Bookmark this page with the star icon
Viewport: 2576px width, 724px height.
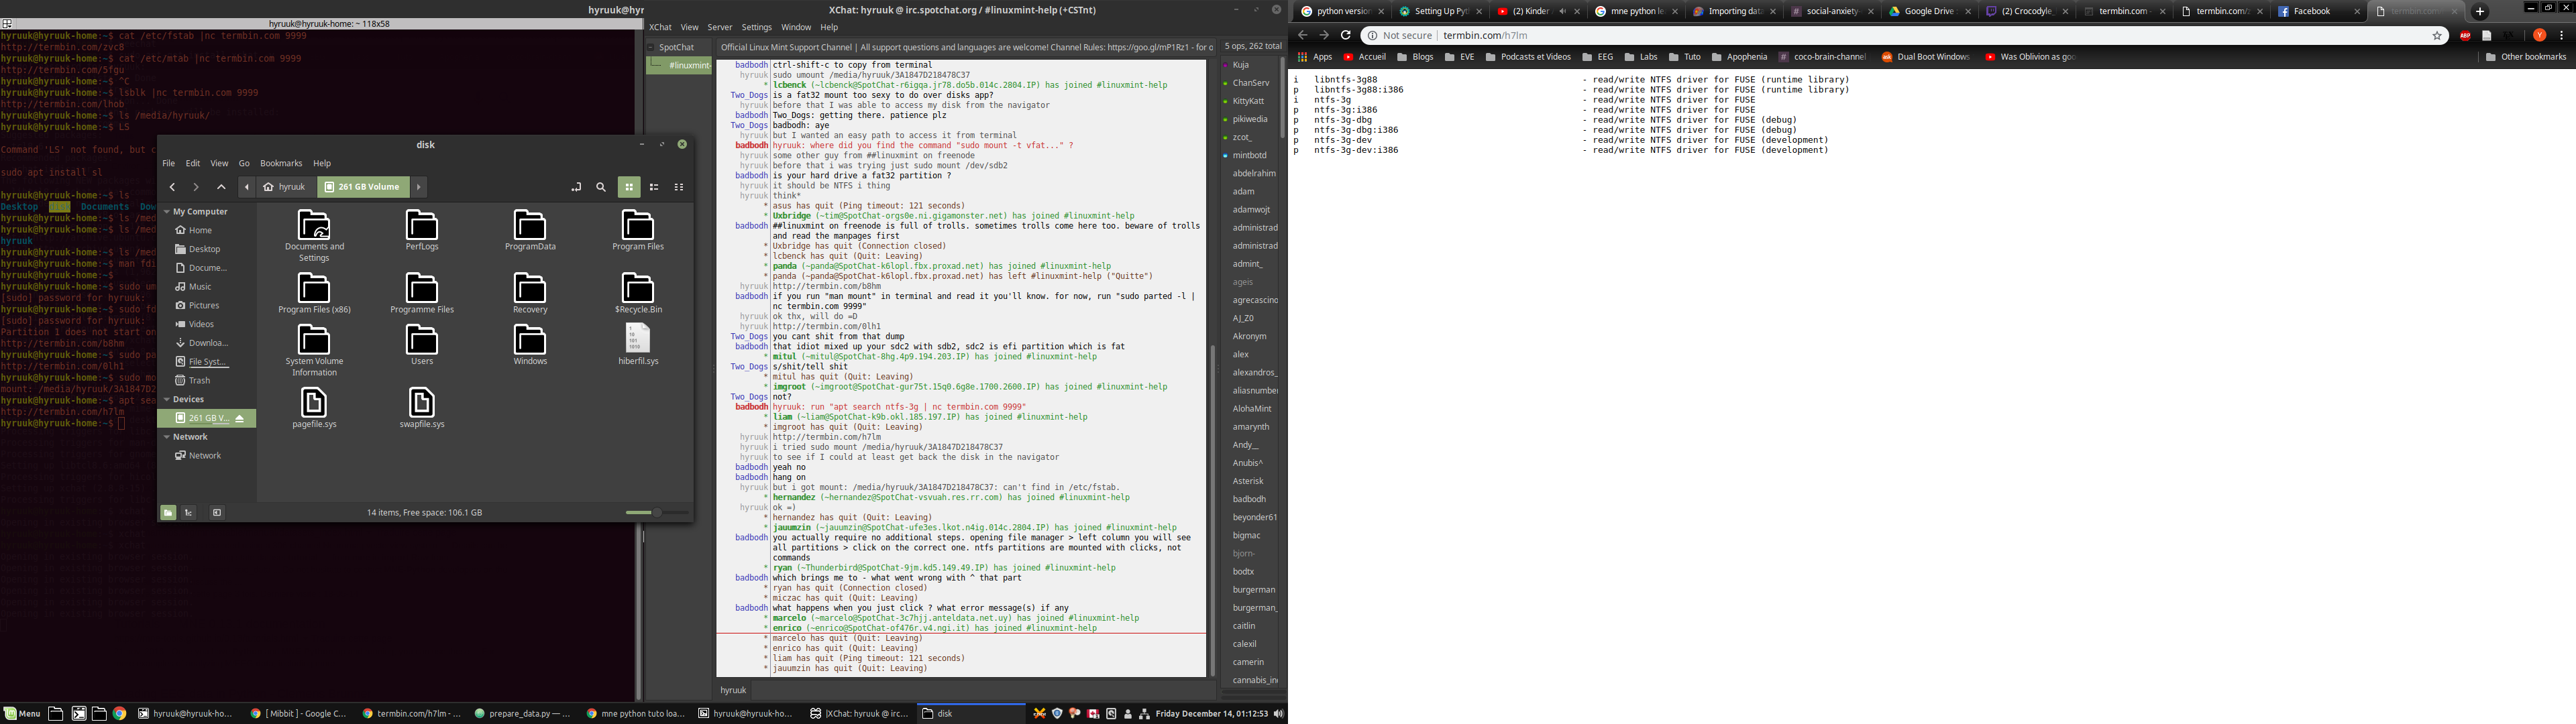[x=2437, y=35]
